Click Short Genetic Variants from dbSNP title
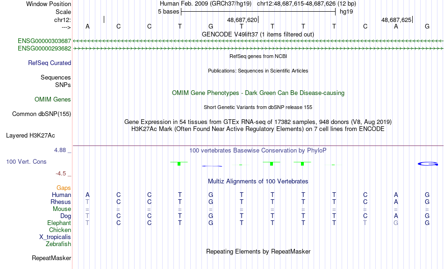Image resolution: width=444 pixels, height=269 pixels. pyautogui.click(x=258, y=107)
